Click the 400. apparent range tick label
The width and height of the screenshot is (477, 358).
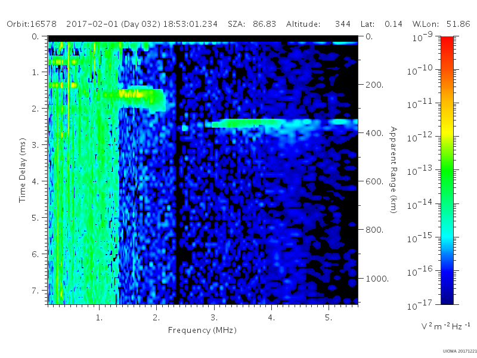pos(374,133)
